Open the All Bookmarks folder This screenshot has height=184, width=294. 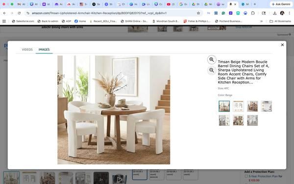click(x=280, y=21)
